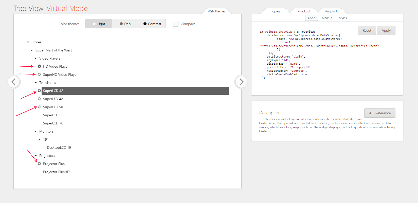
Task: Click the loading indicator beside Projector Plus
Action: (x=39, y=164)
